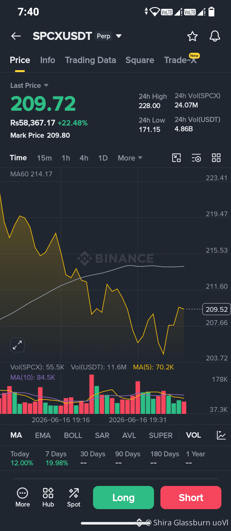
Task: Select the 1h interval
Action: (x=66, y=158)
